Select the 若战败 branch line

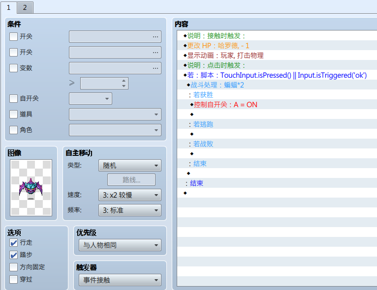click(277, 144)
